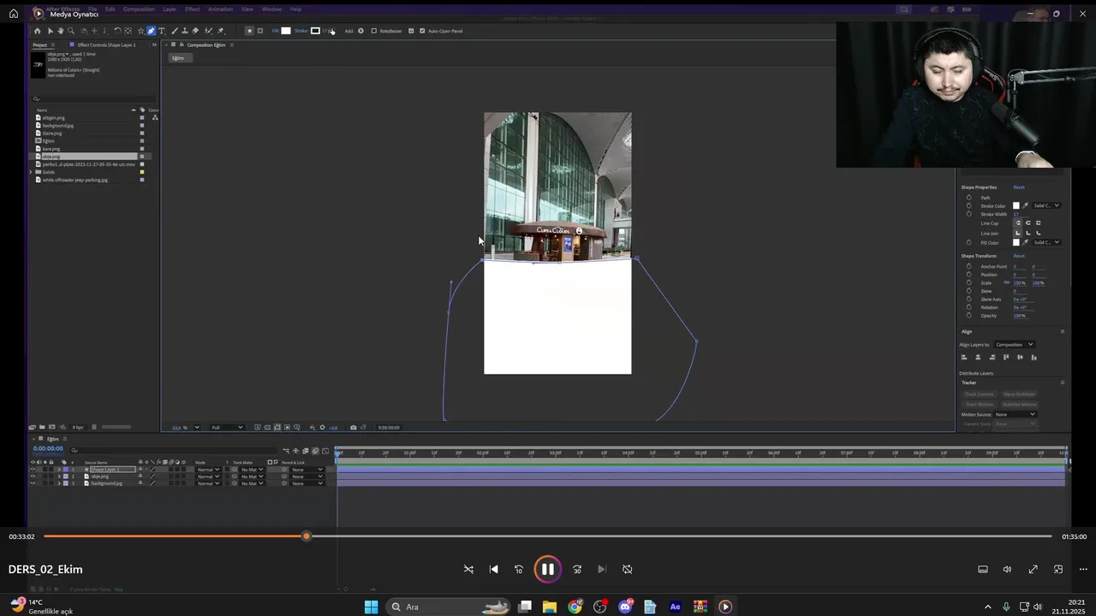Expand Shape Layer 1 properties
This screenshot has width=1096, height=616.
59,470
